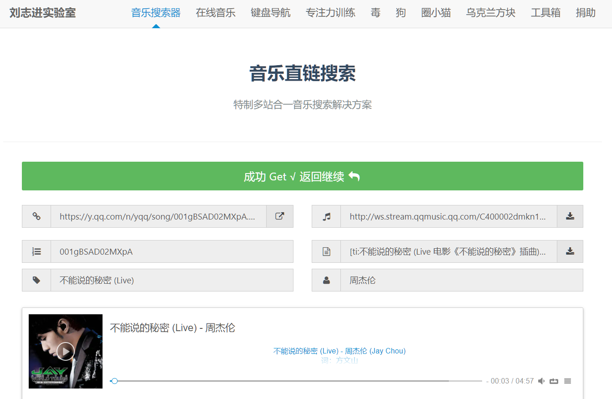Image resolution: width=612 pixels, height=399 pixels.
Task: Open the song link in new window icon
Action: point(280,216)
